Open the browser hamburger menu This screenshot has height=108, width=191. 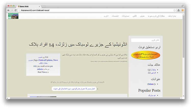point(182,10)
